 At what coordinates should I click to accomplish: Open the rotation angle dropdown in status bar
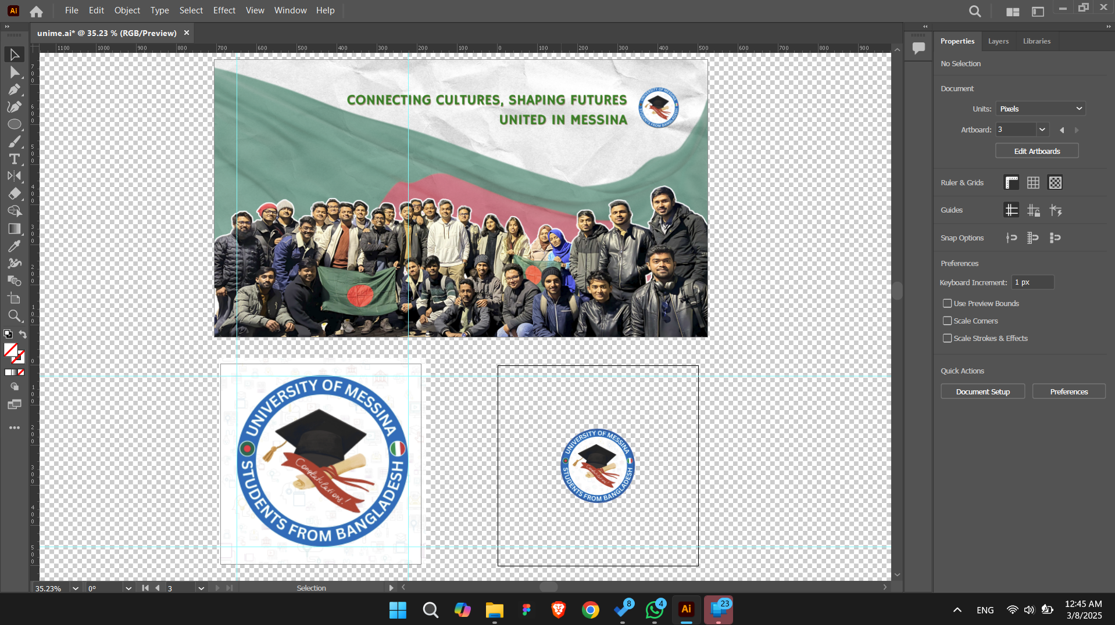click(128, 588)
